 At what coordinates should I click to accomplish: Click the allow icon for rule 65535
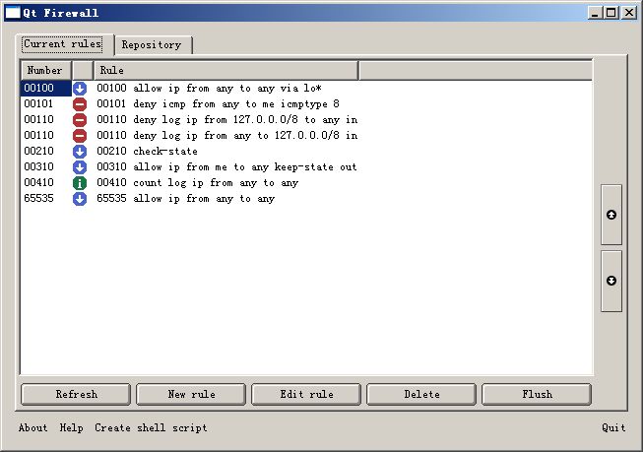click(80, 199)
